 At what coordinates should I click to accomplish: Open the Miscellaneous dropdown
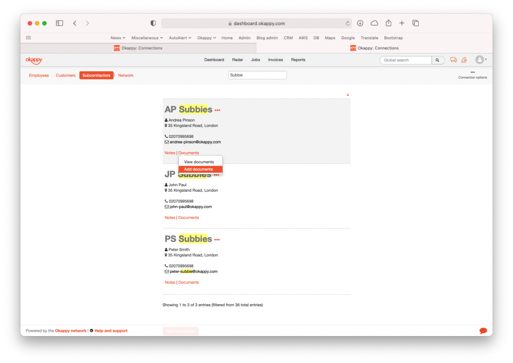pyautogui.click(x=147, y=38)
